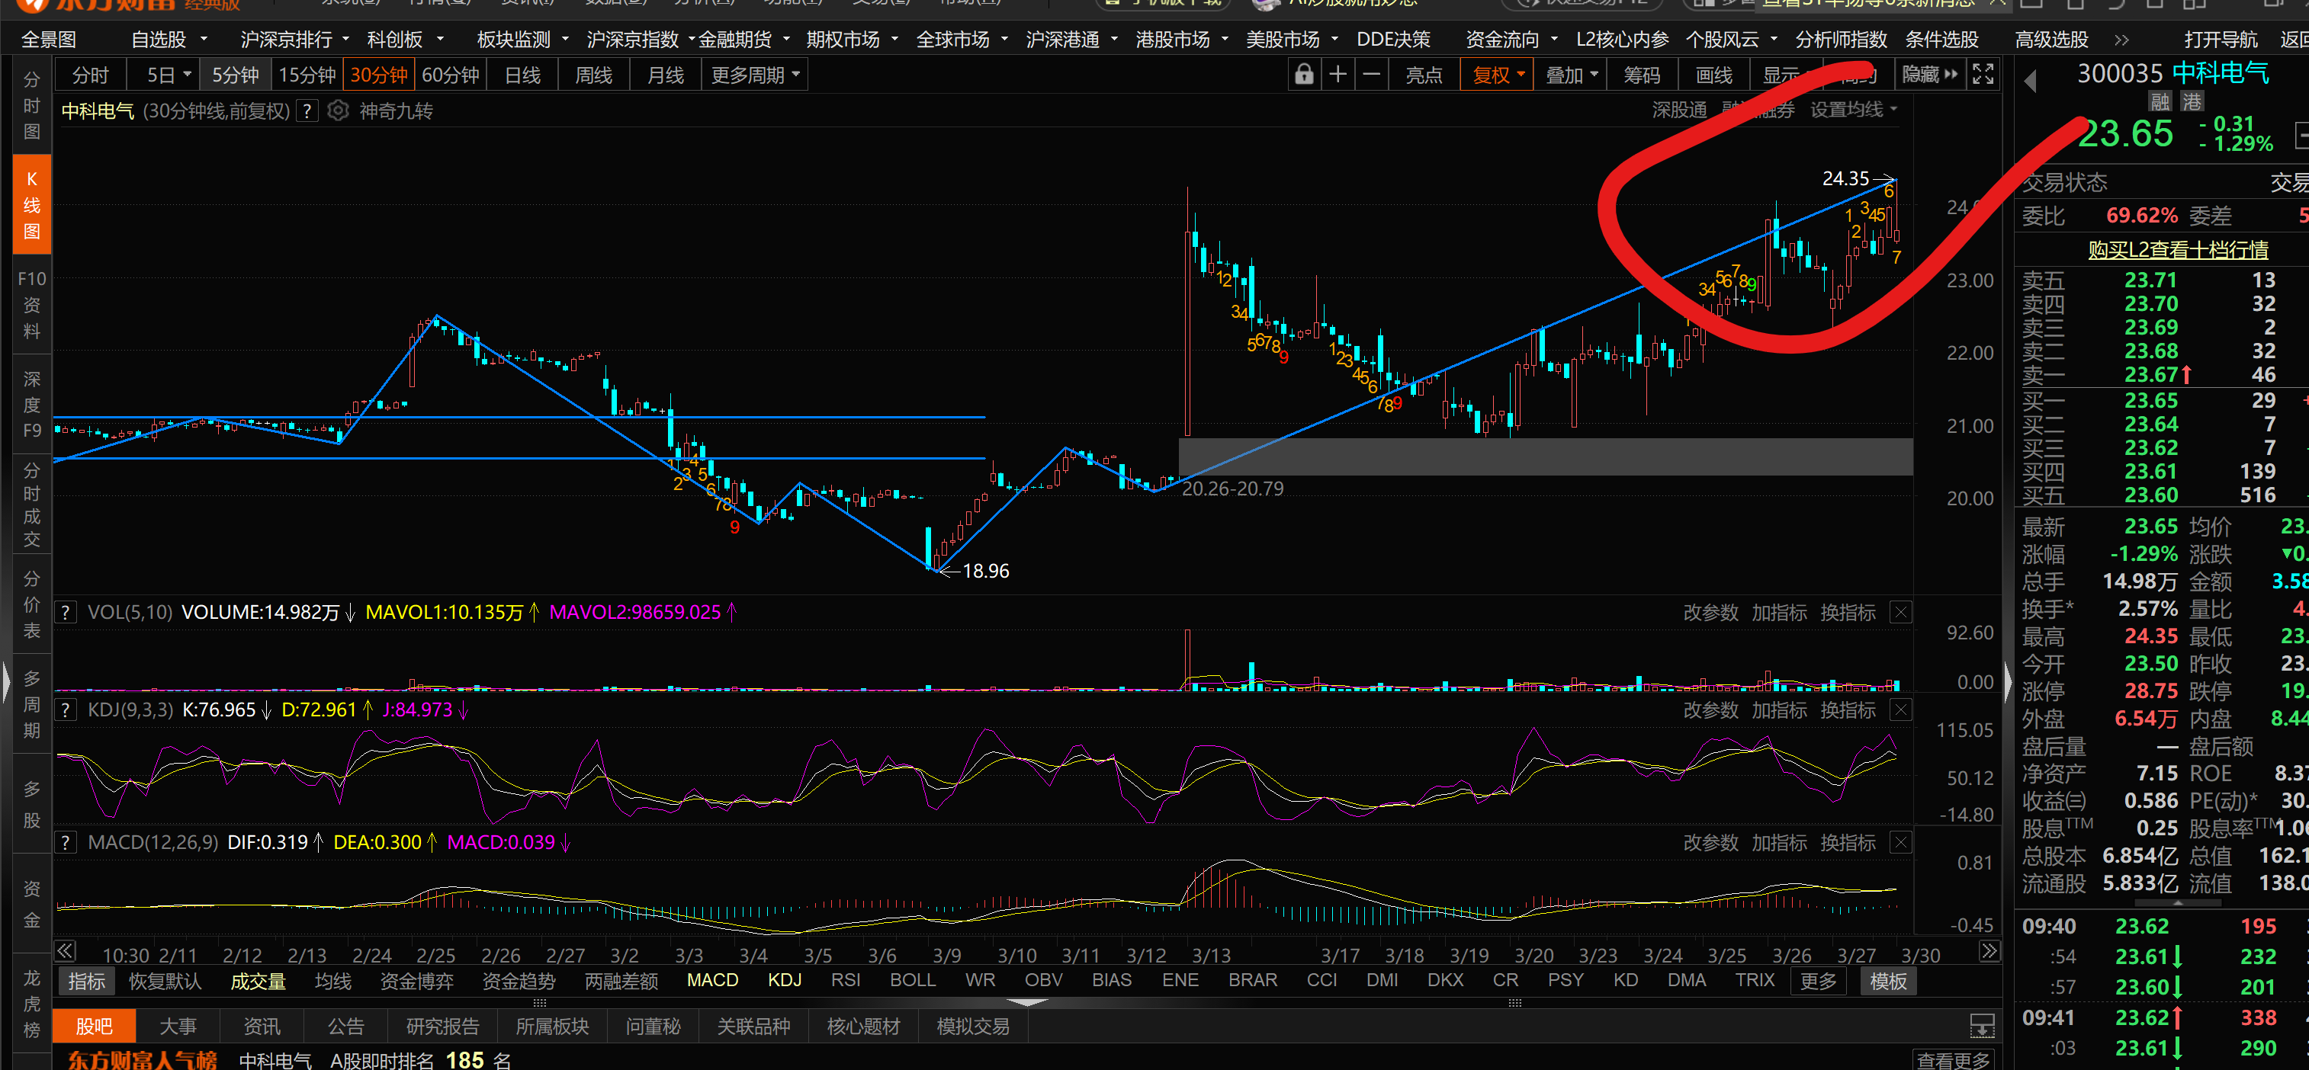Image resolution: width=2309 pixels, height=1070 pixels.
Task: Open 更多周期 dropdown
Action: pos(755,75)
